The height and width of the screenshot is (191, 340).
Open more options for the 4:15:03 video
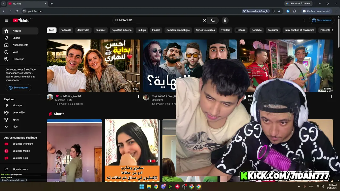point(331,97)
